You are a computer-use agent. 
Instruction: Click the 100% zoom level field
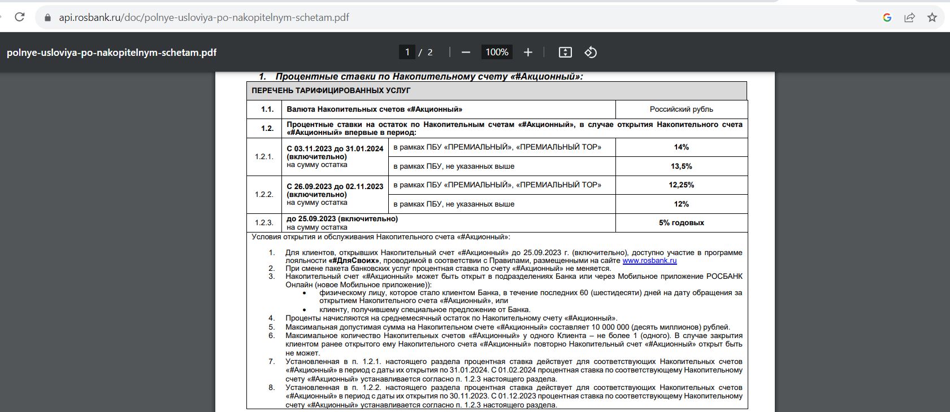[497, 52]
